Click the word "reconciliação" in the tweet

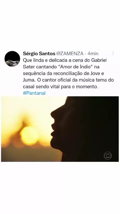coord(72,73)
